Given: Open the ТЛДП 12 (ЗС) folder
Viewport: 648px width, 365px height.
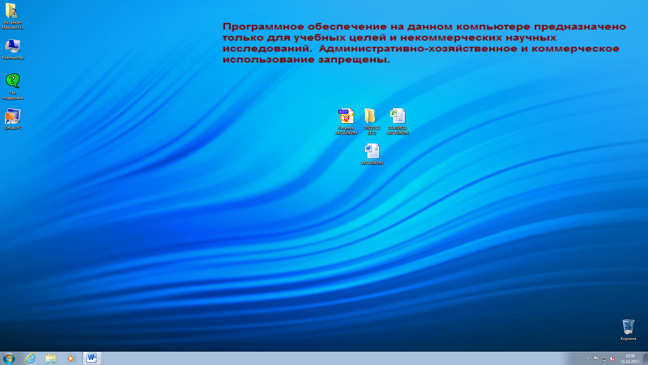Looking at the screenshot, I should pyautogui.click(x=372, y=121).
